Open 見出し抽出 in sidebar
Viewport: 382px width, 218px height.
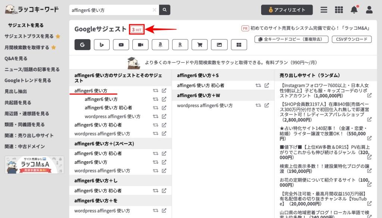(16, 91)
